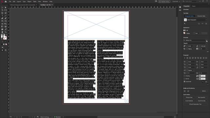
Task: Select the Selection tool arrow
Action: pyautogui.click(x=2, y=8)
